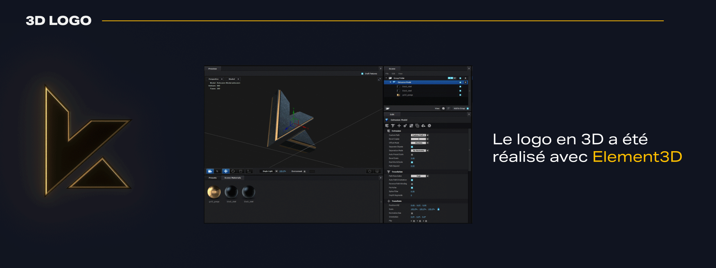Image resolution: width=716 pixels, height=268 pixels.
Task: Select the camera orbit tool
Action: click(210, 171)
